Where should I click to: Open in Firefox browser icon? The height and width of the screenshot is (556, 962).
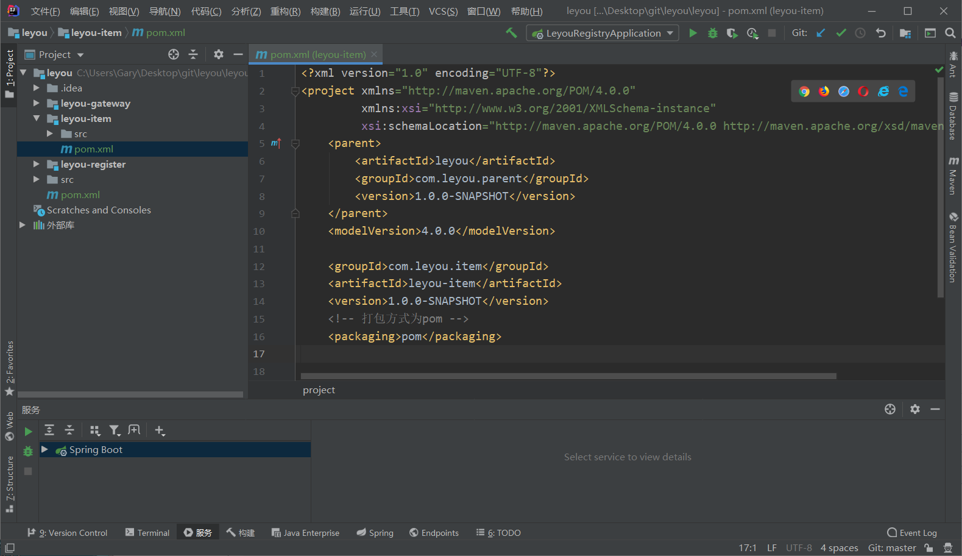[x=824, y=91]
